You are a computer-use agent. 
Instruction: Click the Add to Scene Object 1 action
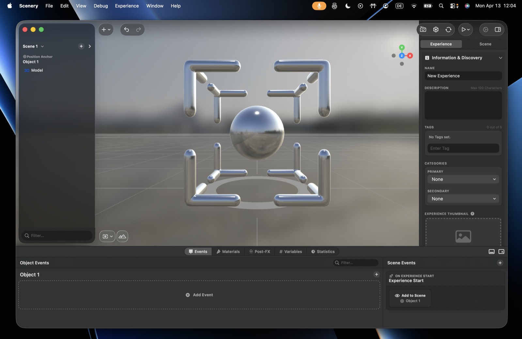coord(410,298)
